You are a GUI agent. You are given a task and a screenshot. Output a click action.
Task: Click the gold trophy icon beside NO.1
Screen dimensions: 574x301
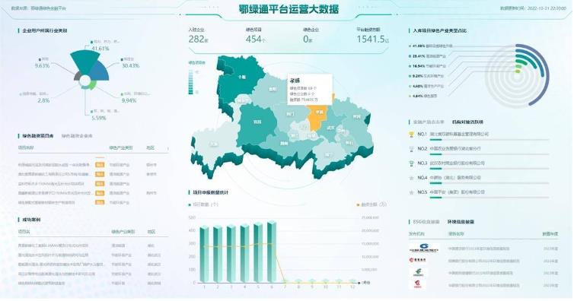tap(411, 135)
